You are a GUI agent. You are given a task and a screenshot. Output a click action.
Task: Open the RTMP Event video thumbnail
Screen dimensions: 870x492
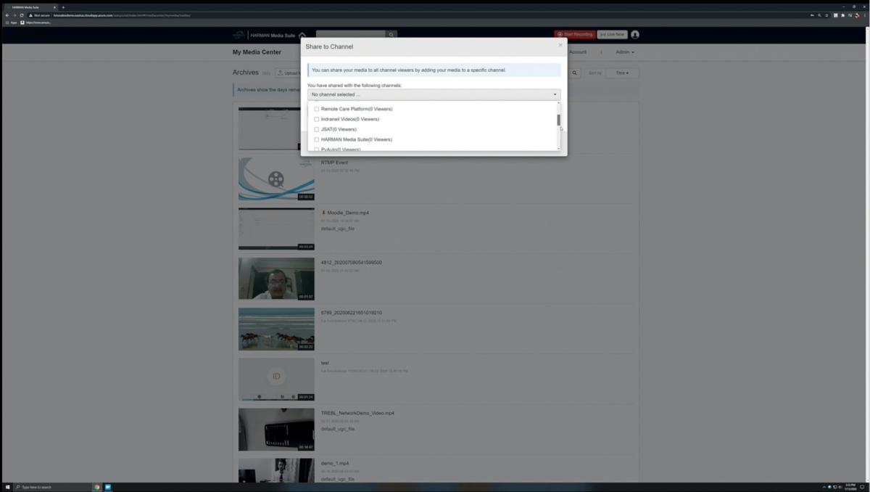276,179
